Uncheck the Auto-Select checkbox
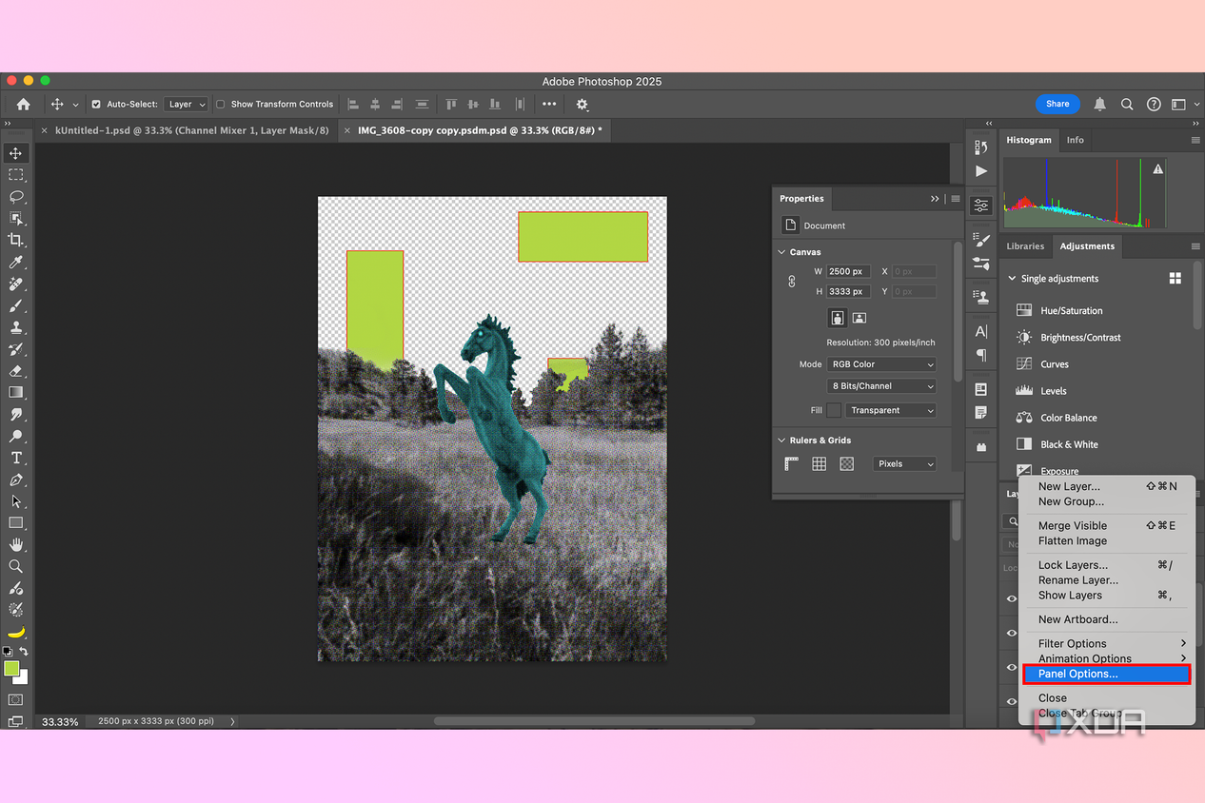 (x=96, y=104)
